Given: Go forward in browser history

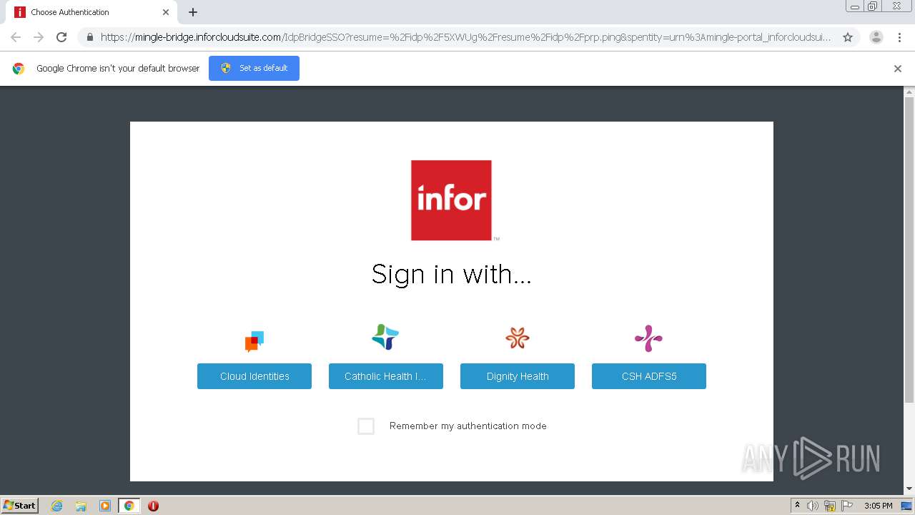Looking at the screenshot, I should click(39, 37).
